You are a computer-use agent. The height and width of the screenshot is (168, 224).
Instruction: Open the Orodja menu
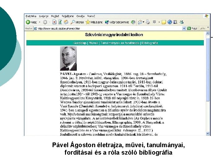click(x=80, y=16)
